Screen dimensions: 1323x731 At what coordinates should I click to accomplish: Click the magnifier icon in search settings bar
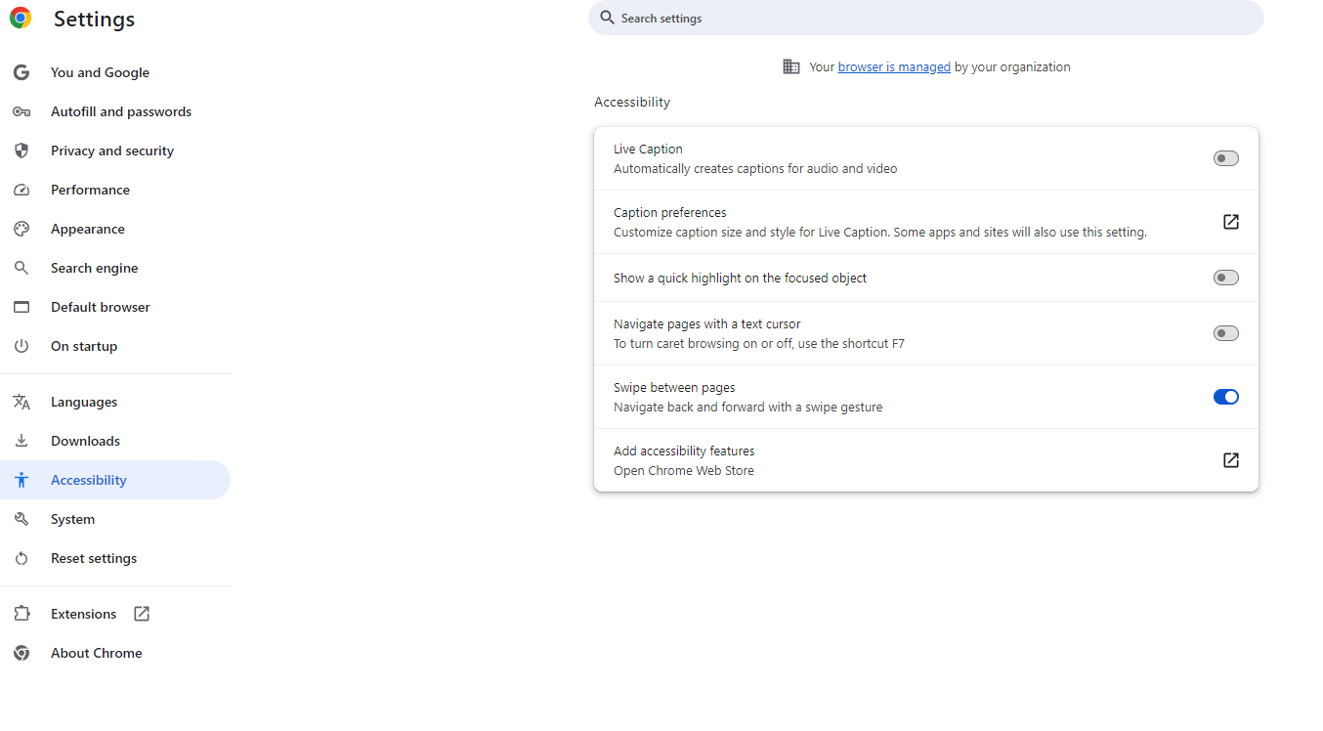pyautogui.click(x=608, y=18)
